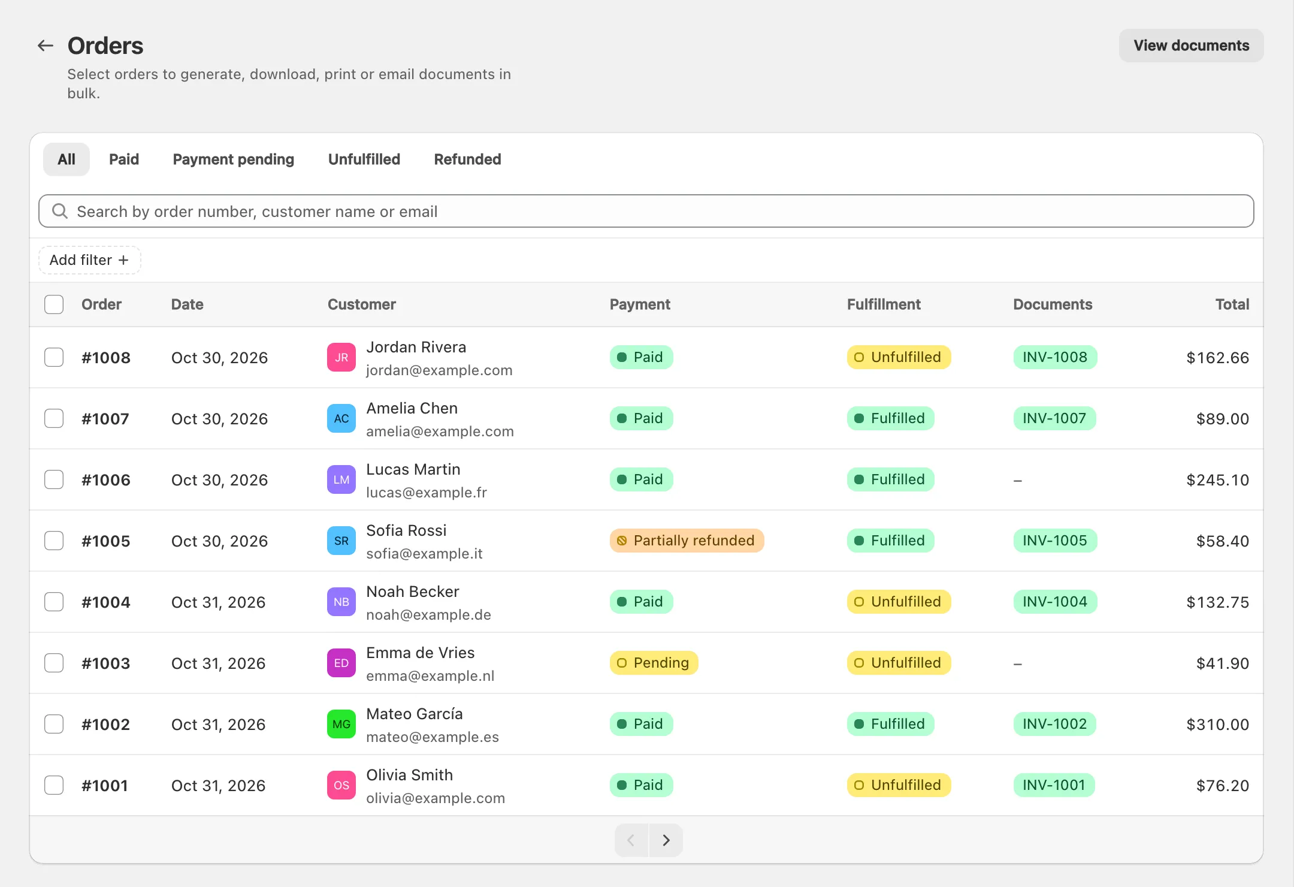Click the Partially refunded badge
The image size is (1294, 887).
point(687,541)
